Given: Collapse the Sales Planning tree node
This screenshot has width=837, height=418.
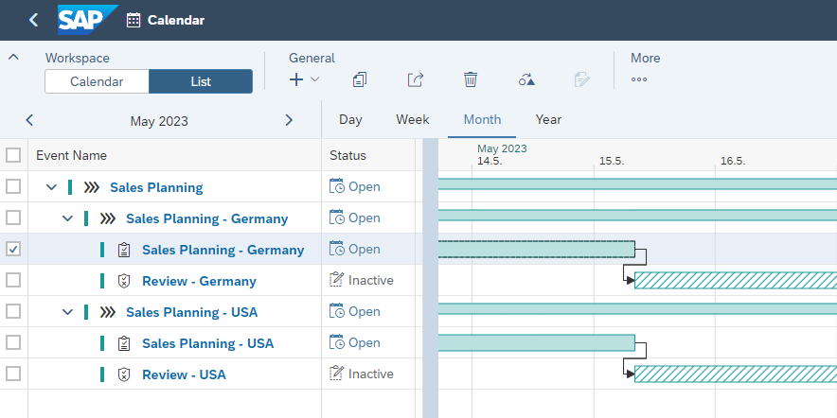Looking at the screenshot, I should pyautogui.click(x=51, y=187).
